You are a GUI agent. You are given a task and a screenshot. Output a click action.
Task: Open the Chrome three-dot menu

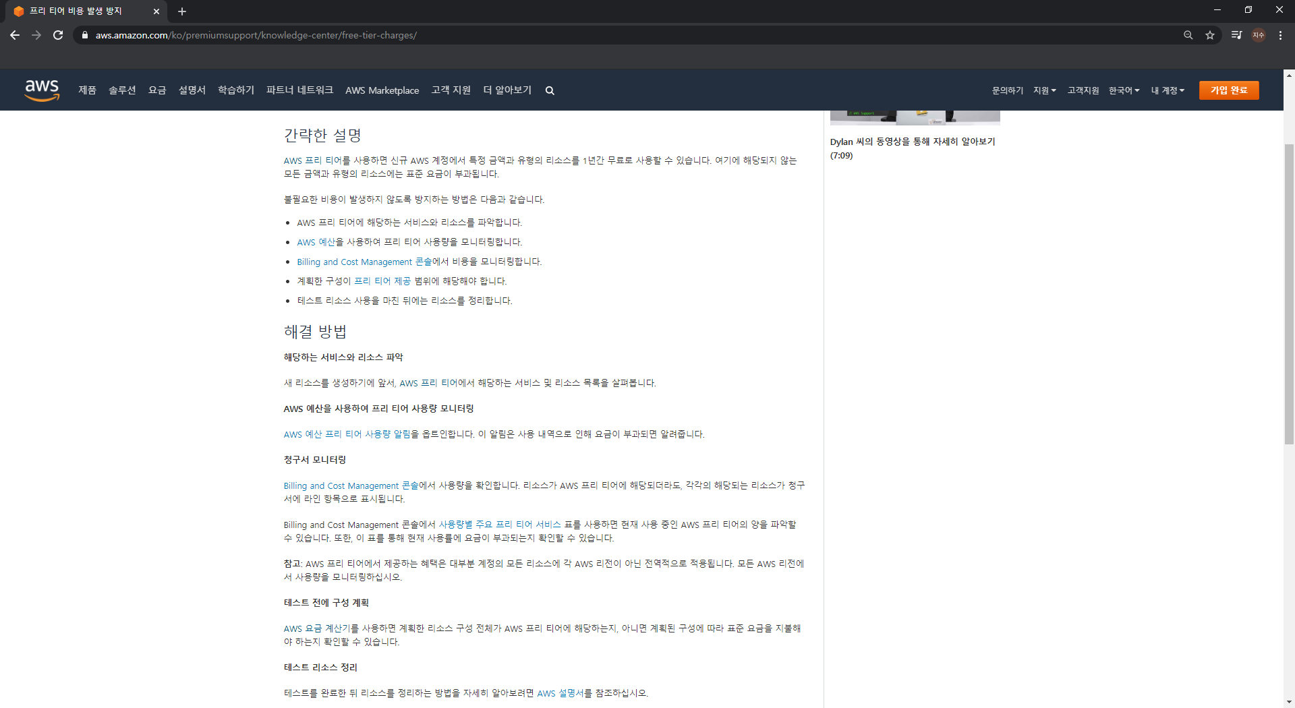point(1280,35)
